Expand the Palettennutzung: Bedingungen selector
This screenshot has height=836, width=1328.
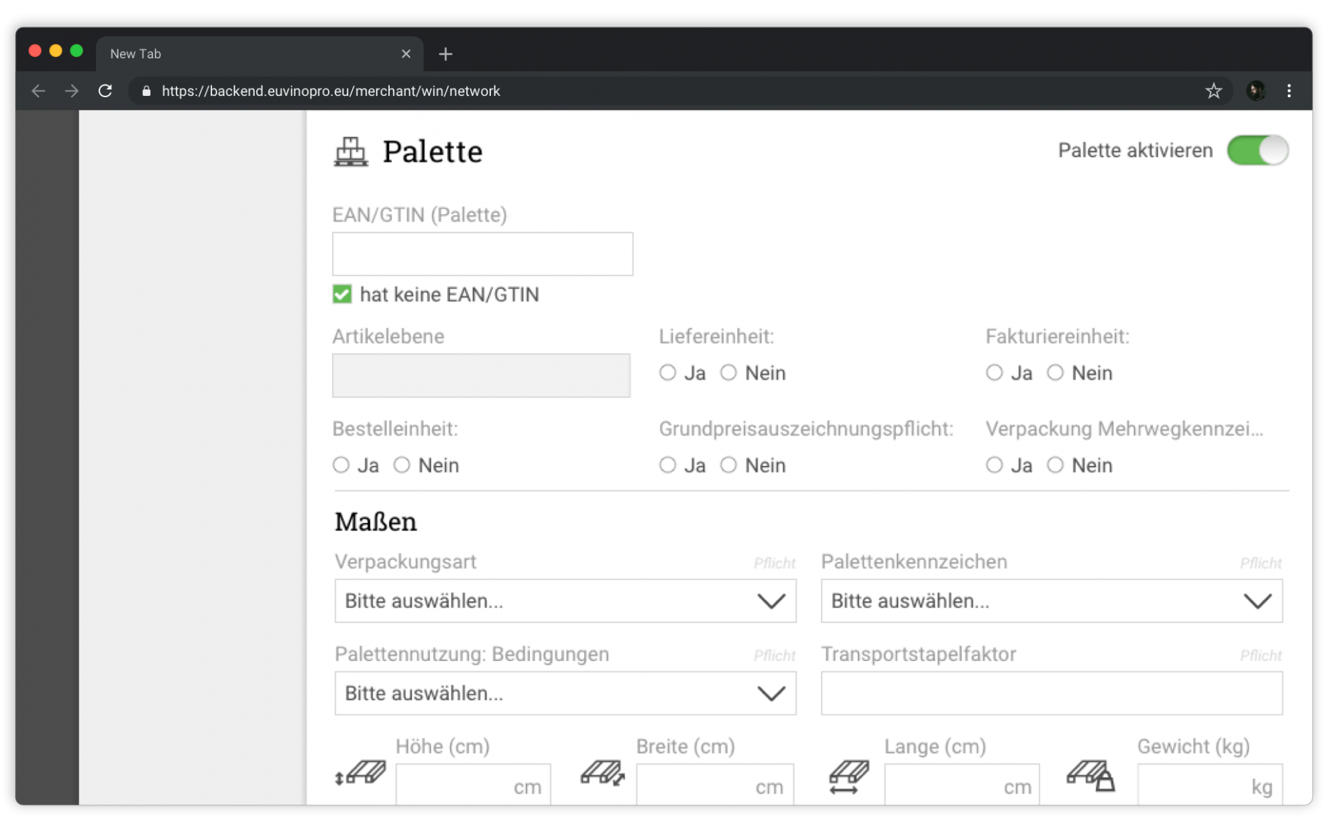point(565,694)
